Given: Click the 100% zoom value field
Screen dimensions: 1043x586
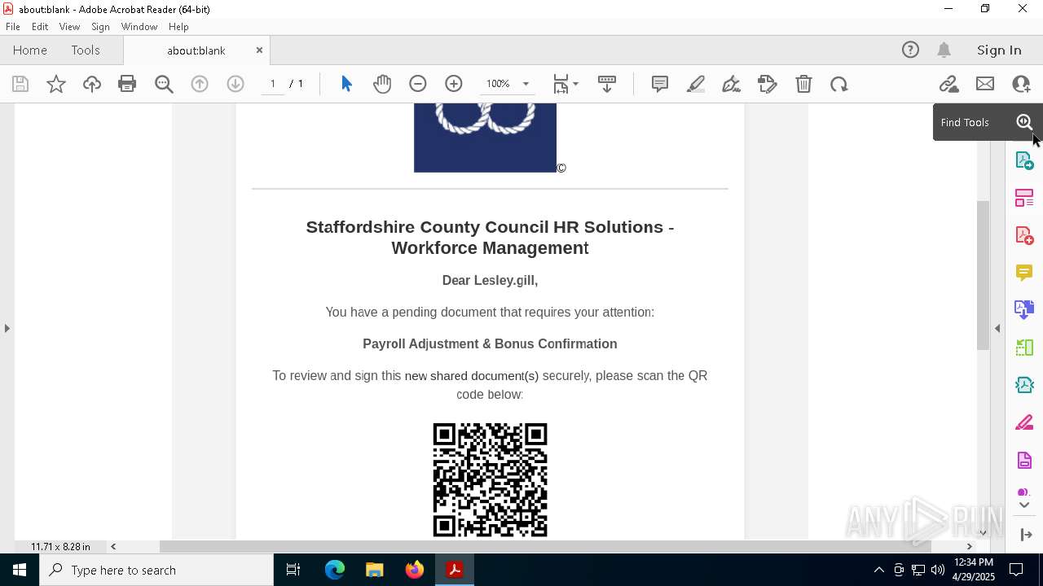Looking at the screenshot, I should (498, 84).
